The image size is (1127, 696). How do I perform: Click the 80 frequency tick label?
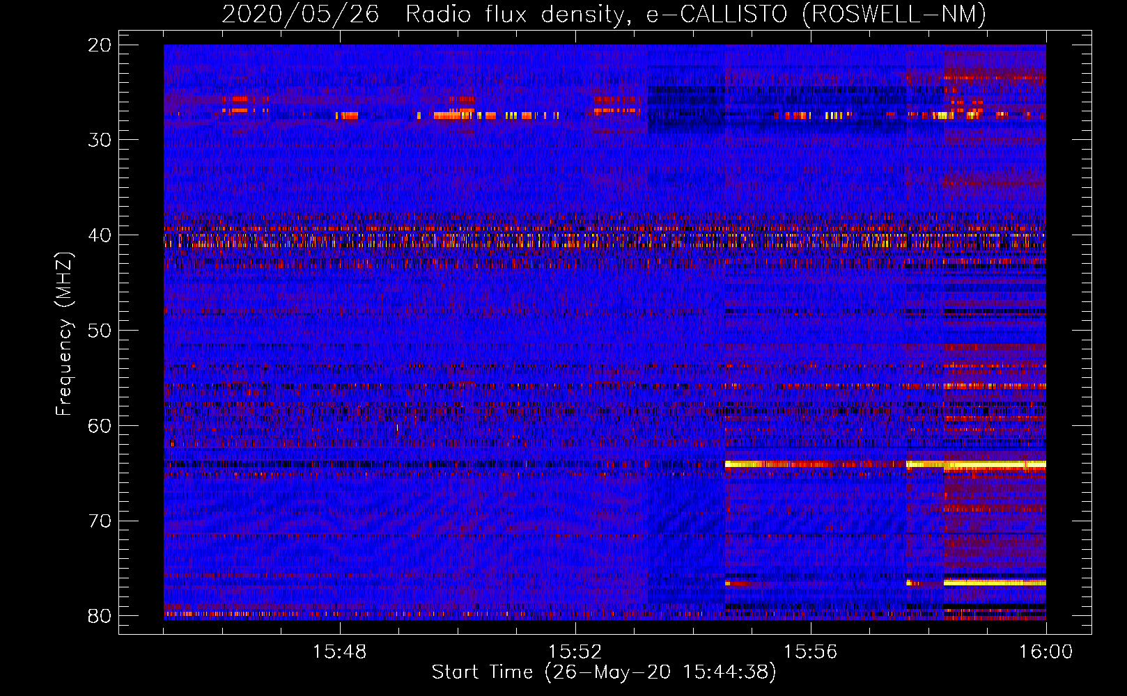click(100, 616)
